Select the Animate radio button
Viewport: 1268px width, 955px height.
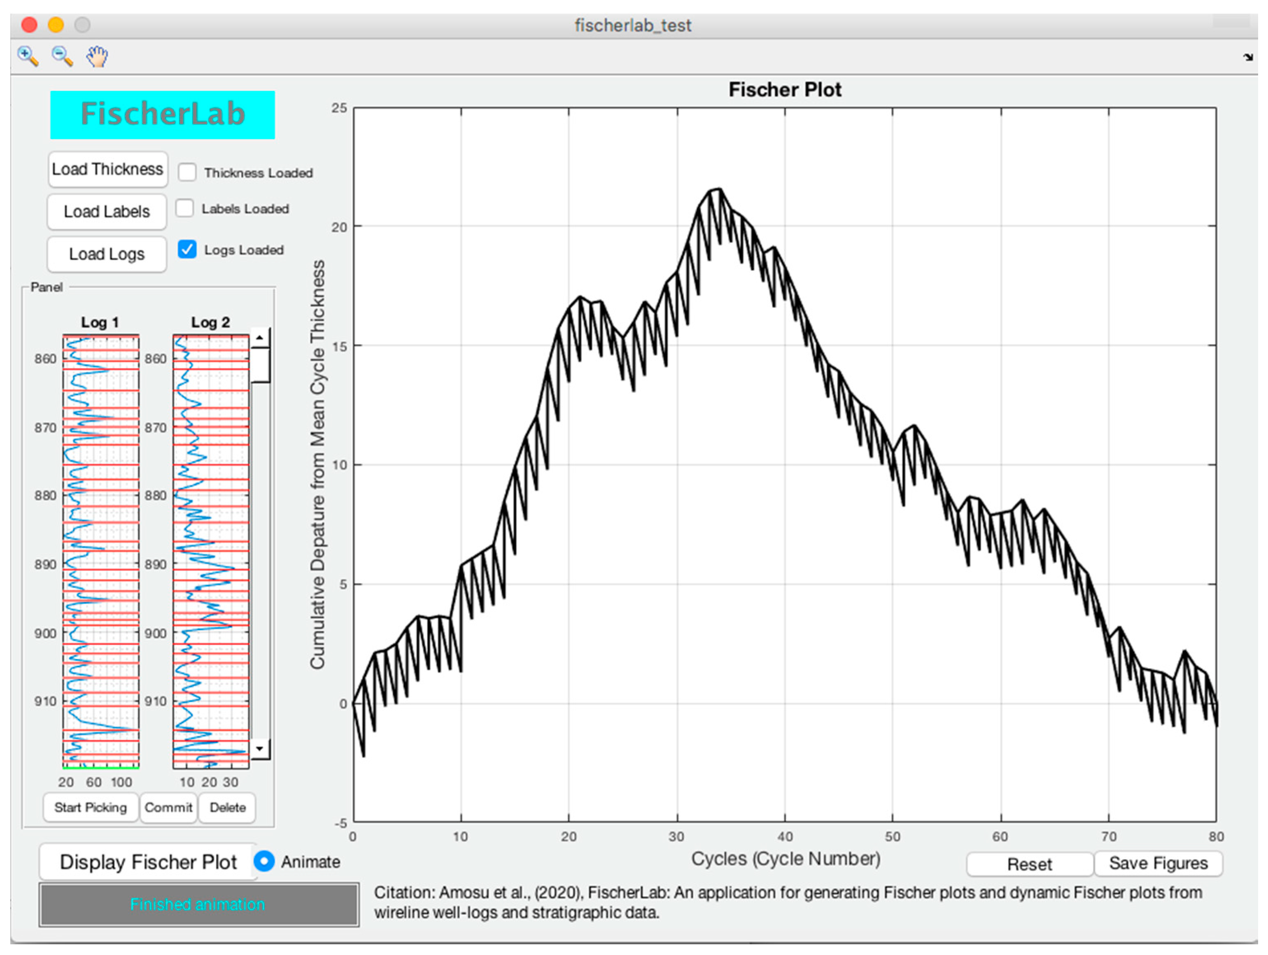point(264,861)
